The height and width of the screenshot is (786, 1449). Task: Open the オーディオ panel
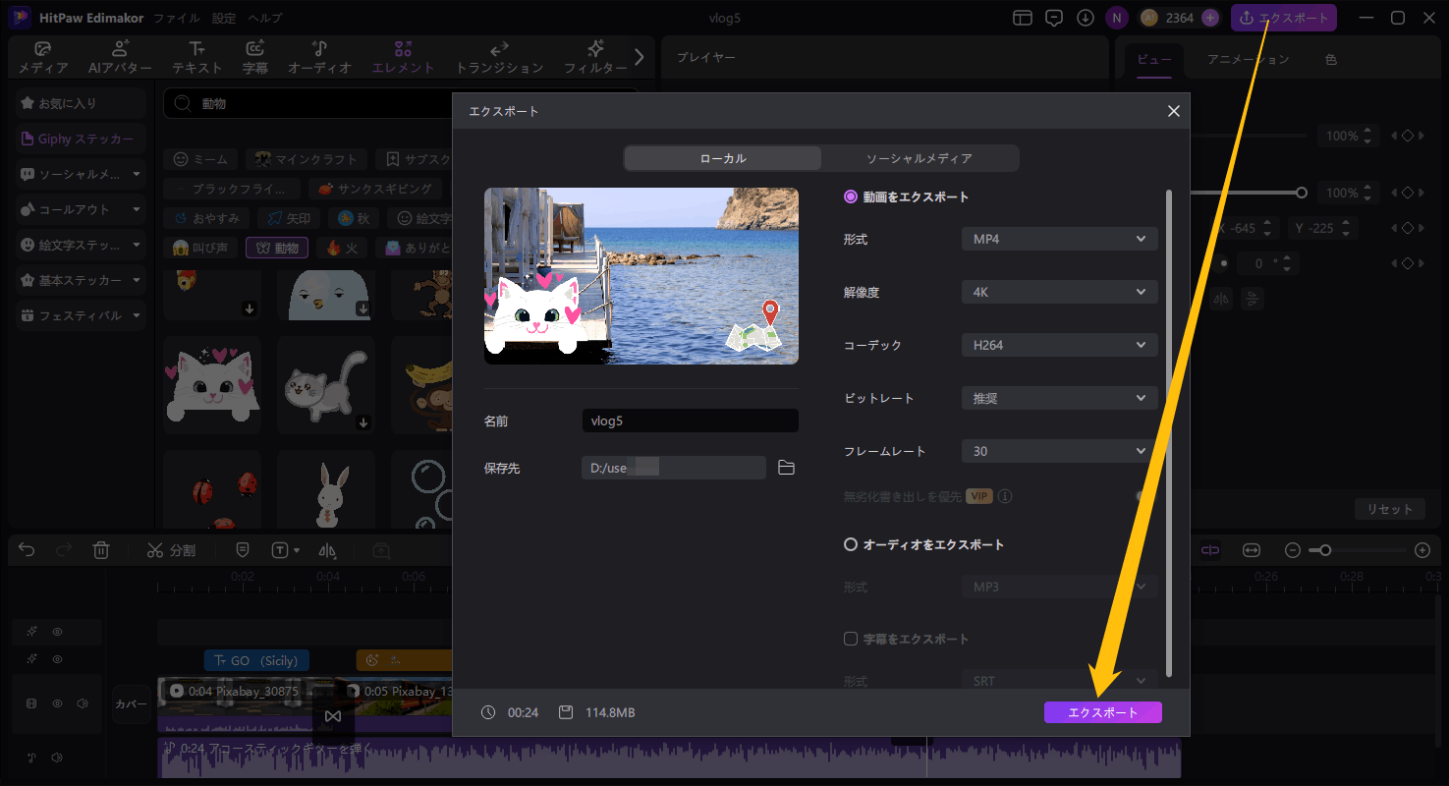pyautogui.click(x=316, y=56)
